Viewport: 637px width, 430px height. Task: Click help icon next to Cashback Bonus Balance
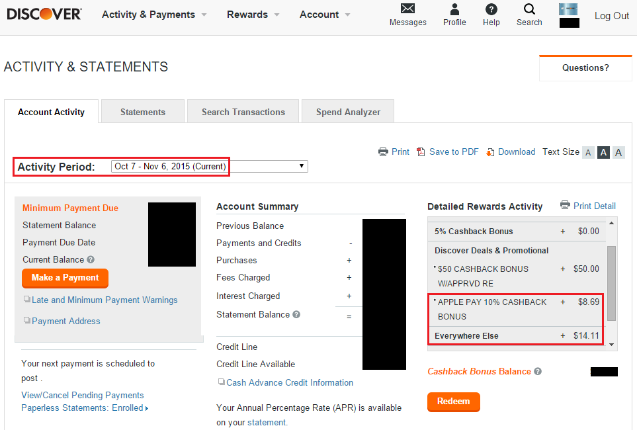tap(538, 372)
